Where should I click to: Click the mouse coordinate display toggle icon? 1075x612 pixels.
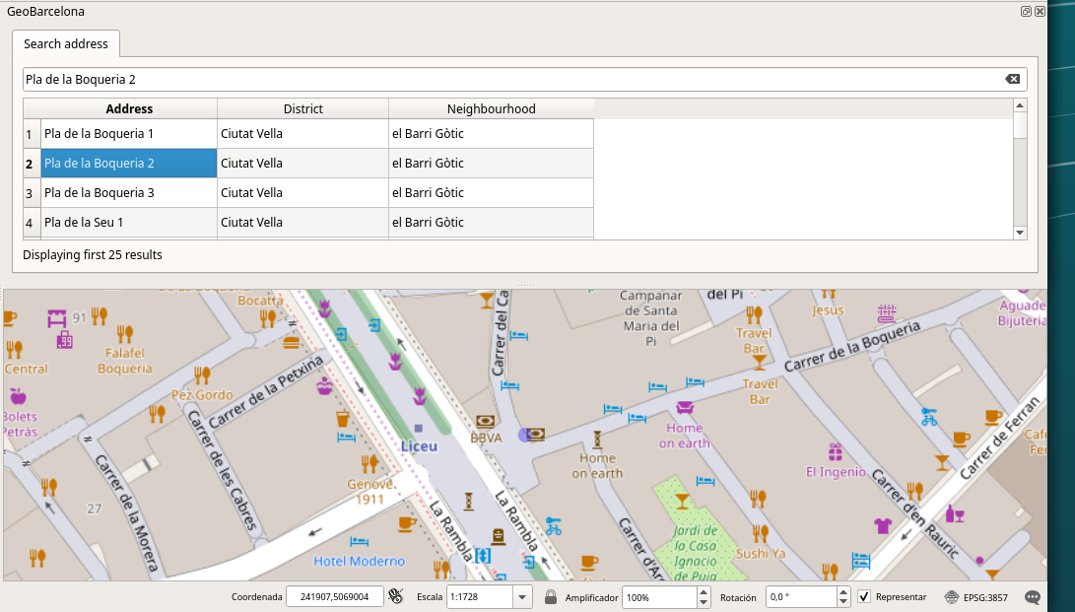click(396, 596)
